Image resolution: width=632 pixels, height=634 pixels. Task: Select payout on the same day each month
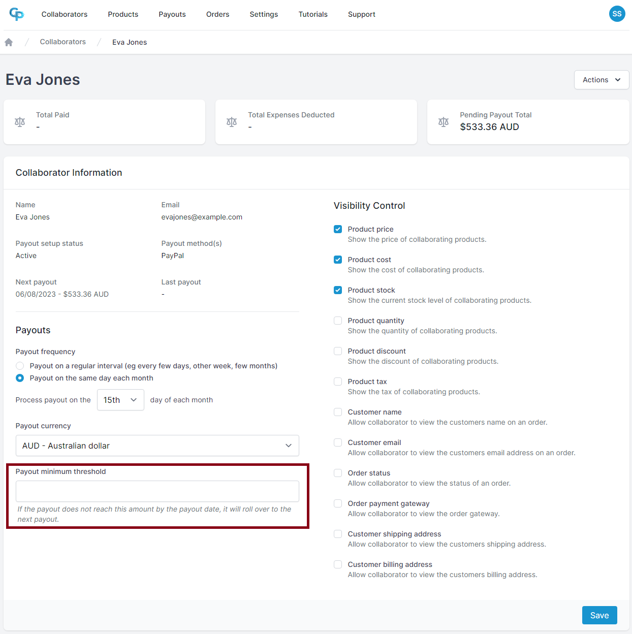[20, 378]
